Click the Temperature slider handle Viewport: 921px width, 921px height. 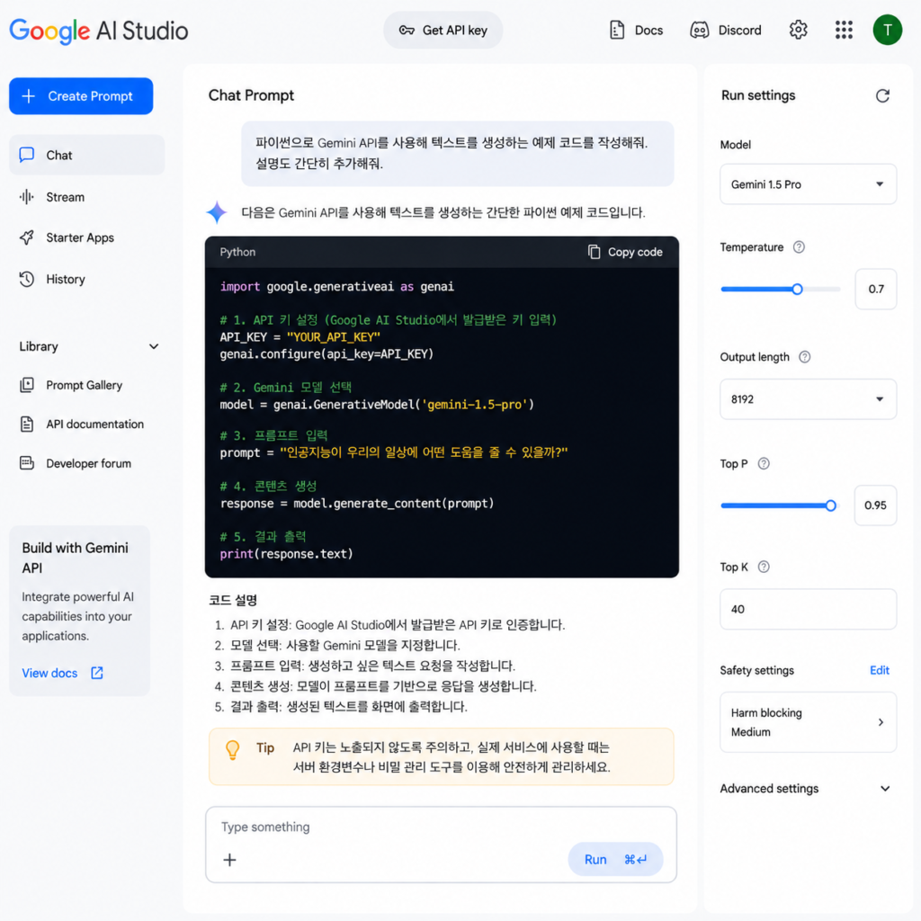tap(797, 289)
